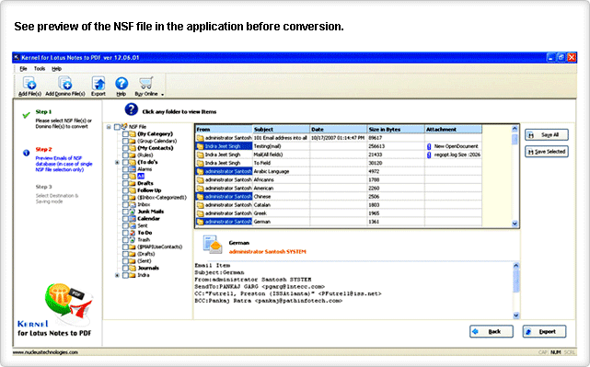The height and width of the screenshot is (367, 590).
Task: Click the email list scroll down arrow
Action: point(515,224)
